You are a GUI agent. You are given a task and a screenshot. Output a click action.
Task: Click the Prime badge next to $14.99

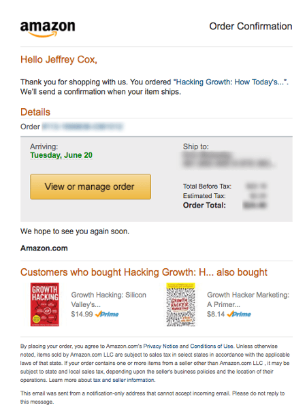click(107, 314)
